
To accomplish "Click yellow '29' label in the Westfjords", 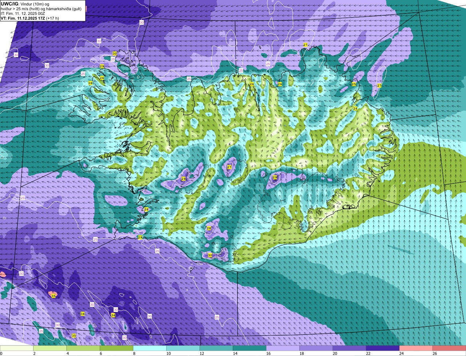I will click(102, 66).
